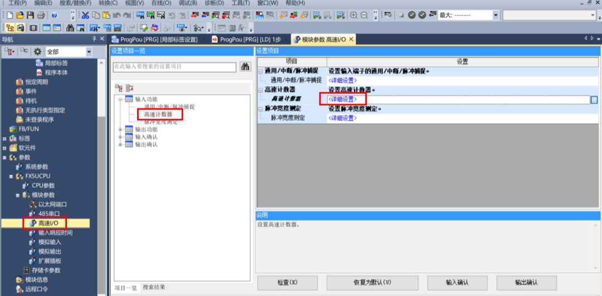Click the 检查(K) button
The height and width of the screenshot is (296, 602).
pyautogui.click(x=287, y=282)
